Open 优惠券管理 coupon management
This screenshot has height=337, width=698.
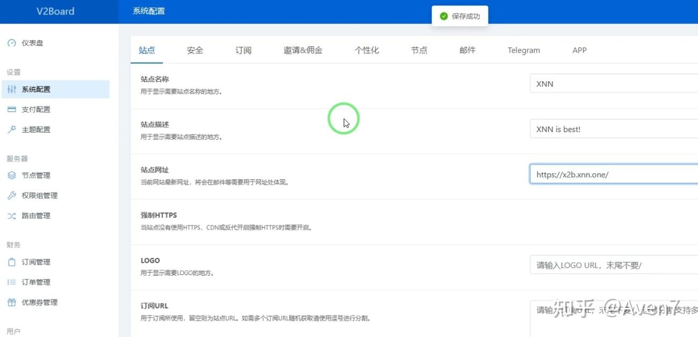point(38,302)
